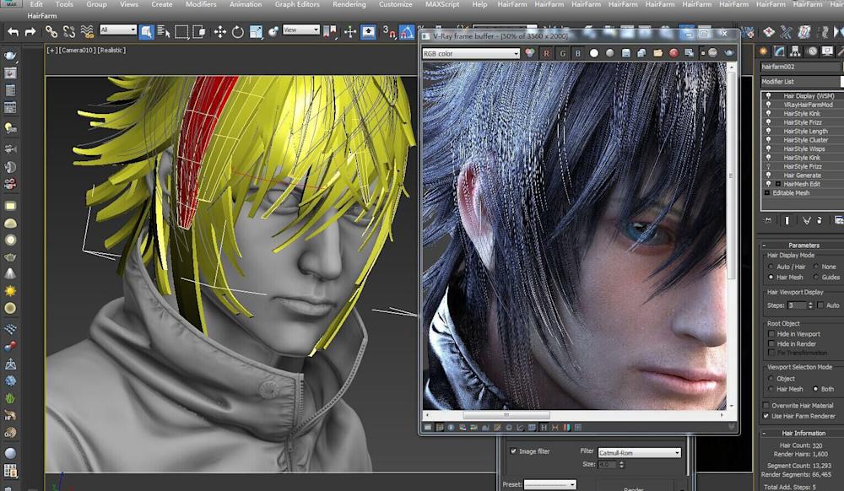This screenshot has height=491, width=844.
Task: Toggle the Window/Crossing selection icon
Action: pyautogui.click(x=198, y=32)
